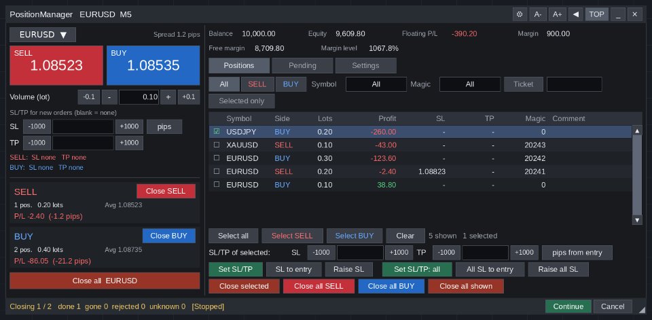The width and height of the screenshot is (652, 320).
Task: Check the XAUUSD position checkbox
Action: (216, 145)
